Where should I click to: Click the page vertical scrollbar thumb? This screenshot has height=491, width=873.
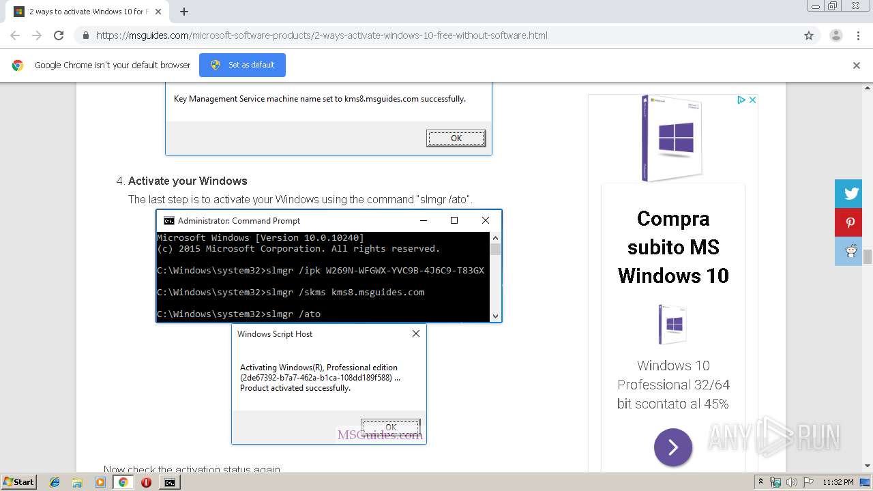[x=868, y=257]
